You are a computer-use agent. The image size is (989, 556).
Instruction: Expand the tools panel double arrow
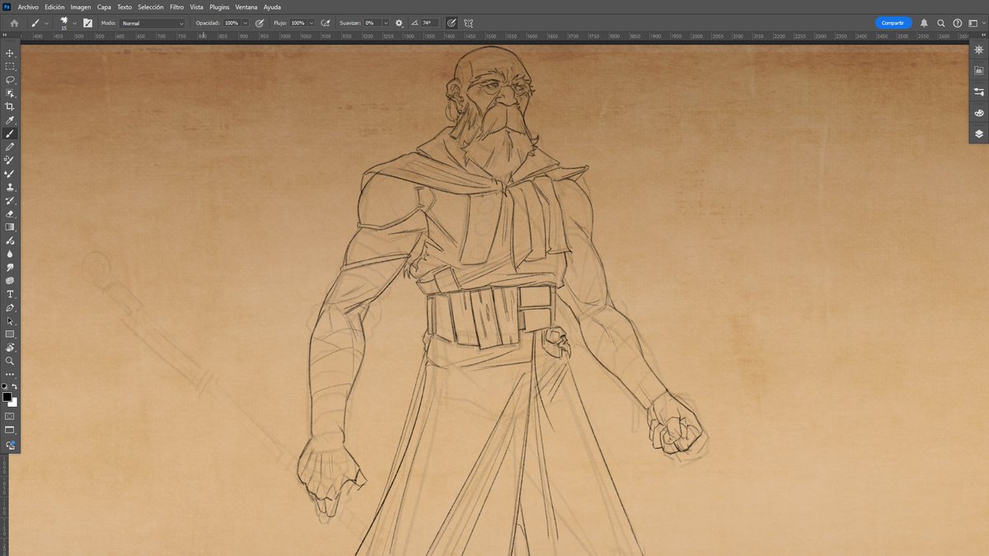(x=5, y=35)
